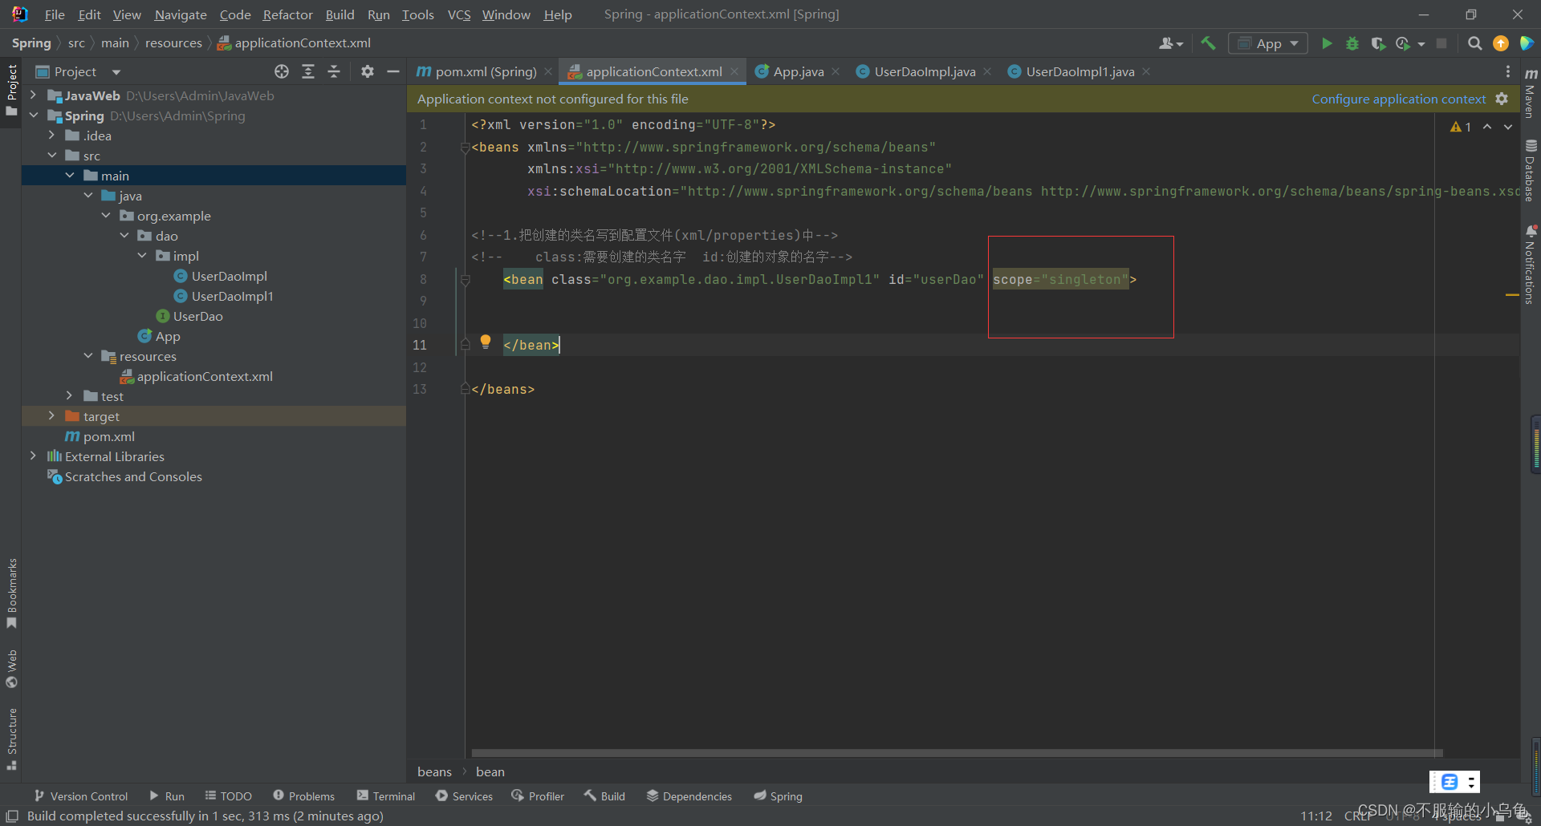Open editor tabs more options menu
The height and width of the screenshot is (826, 1541).
(1508, 71)
